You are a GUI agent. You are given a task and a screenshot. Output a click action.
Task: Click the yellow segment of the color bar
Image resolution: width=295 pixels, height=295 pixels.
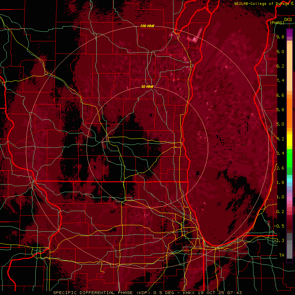289,140
